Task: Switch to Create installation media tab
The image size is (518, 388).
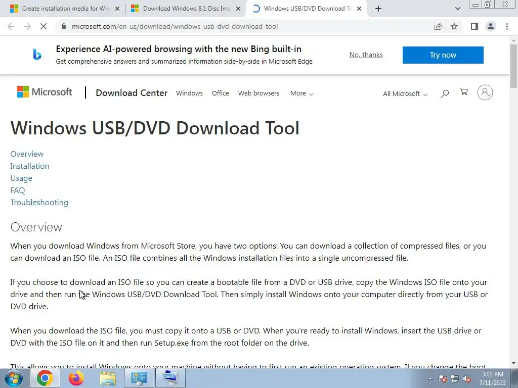Action: click(65, 9)
